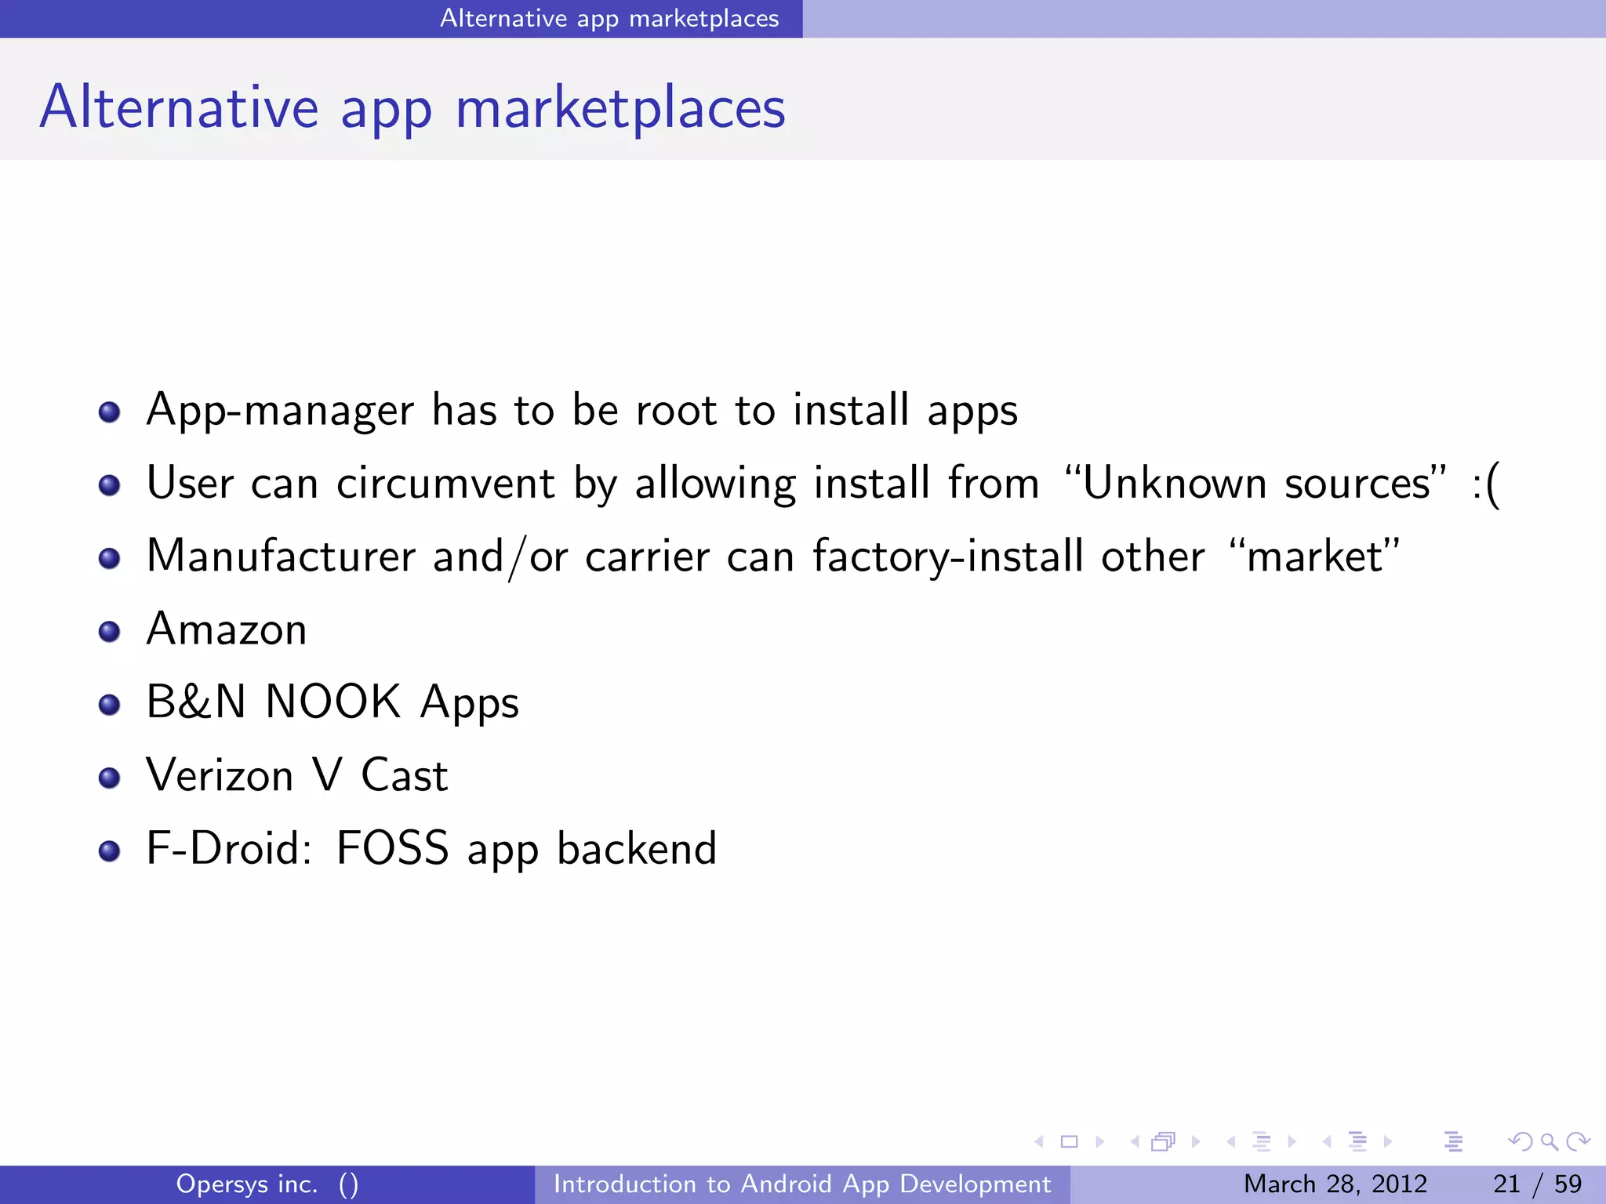The height and width of the screenshot is (1204, 1606).
Task: Click the presentation outline icon
Action: click(1453, 1142)
